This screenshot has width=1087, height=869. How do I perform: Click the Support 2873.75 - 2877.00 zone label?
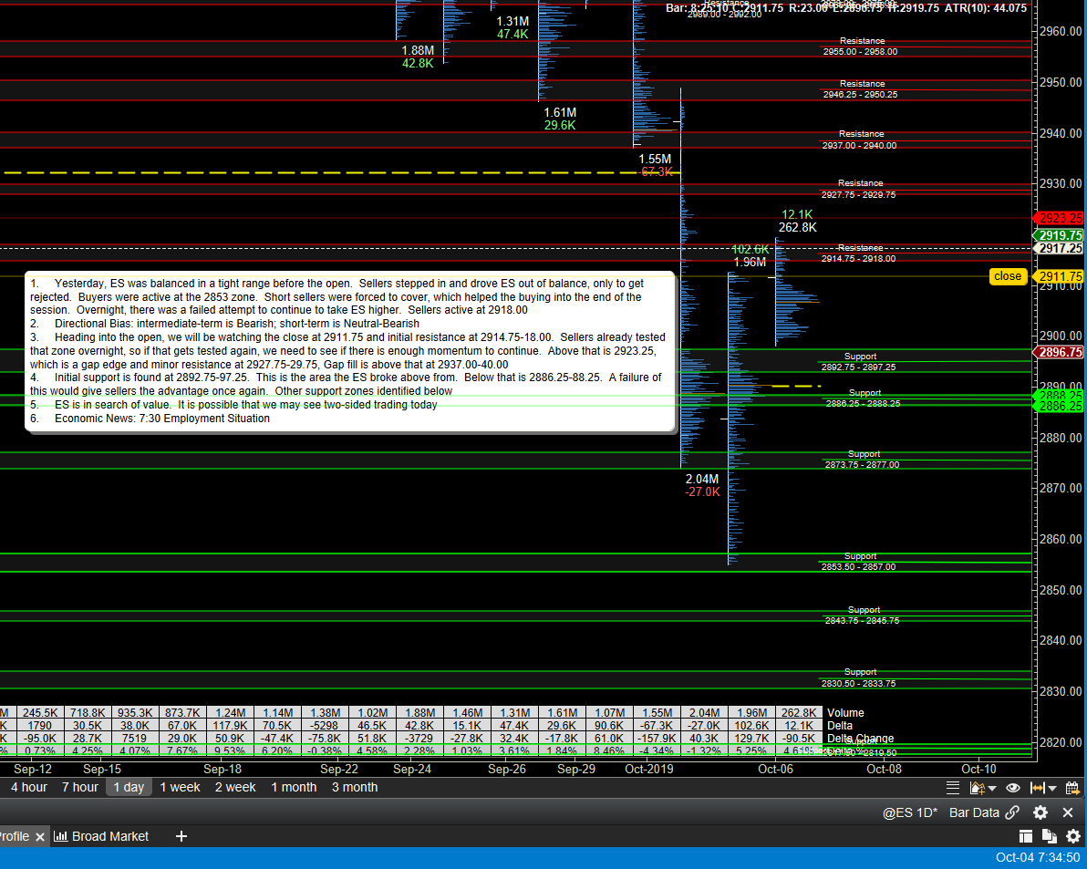point(863,460)
